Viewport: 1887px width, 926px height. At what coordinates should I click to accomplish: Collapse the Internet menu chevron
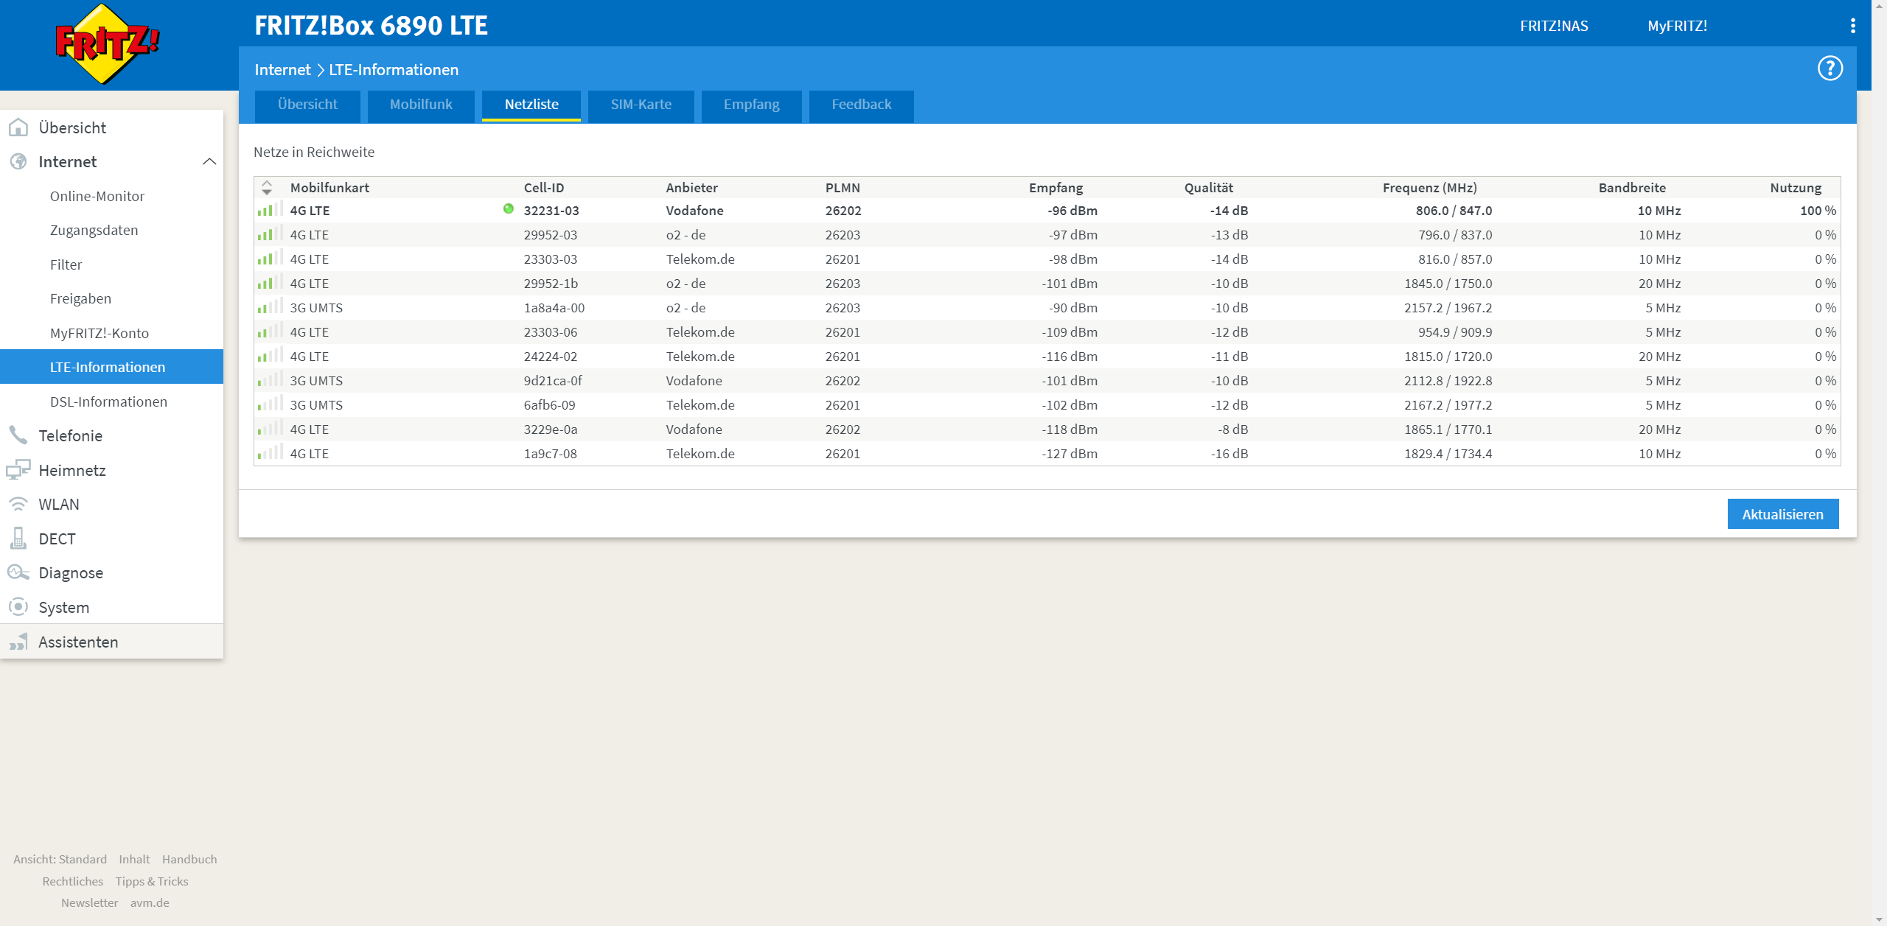(x=209, y=161)
